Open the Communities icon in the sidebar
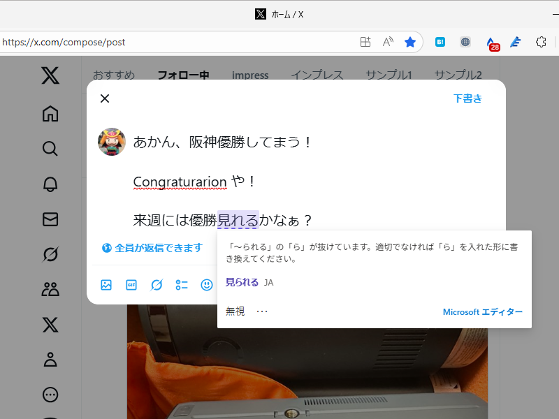The height and width of the screenshot is (419, 559). pyautogui.click(x=50, y=289)
